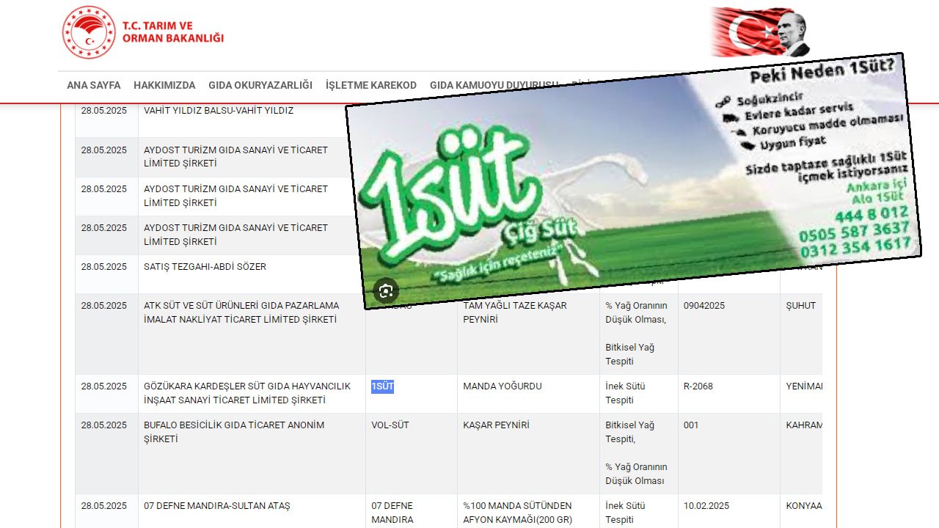Click the 10.02.2025 batch date cell

729,513
